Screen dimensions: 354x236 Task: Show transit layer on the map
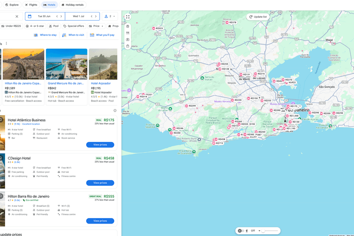(x=128, y=26)
